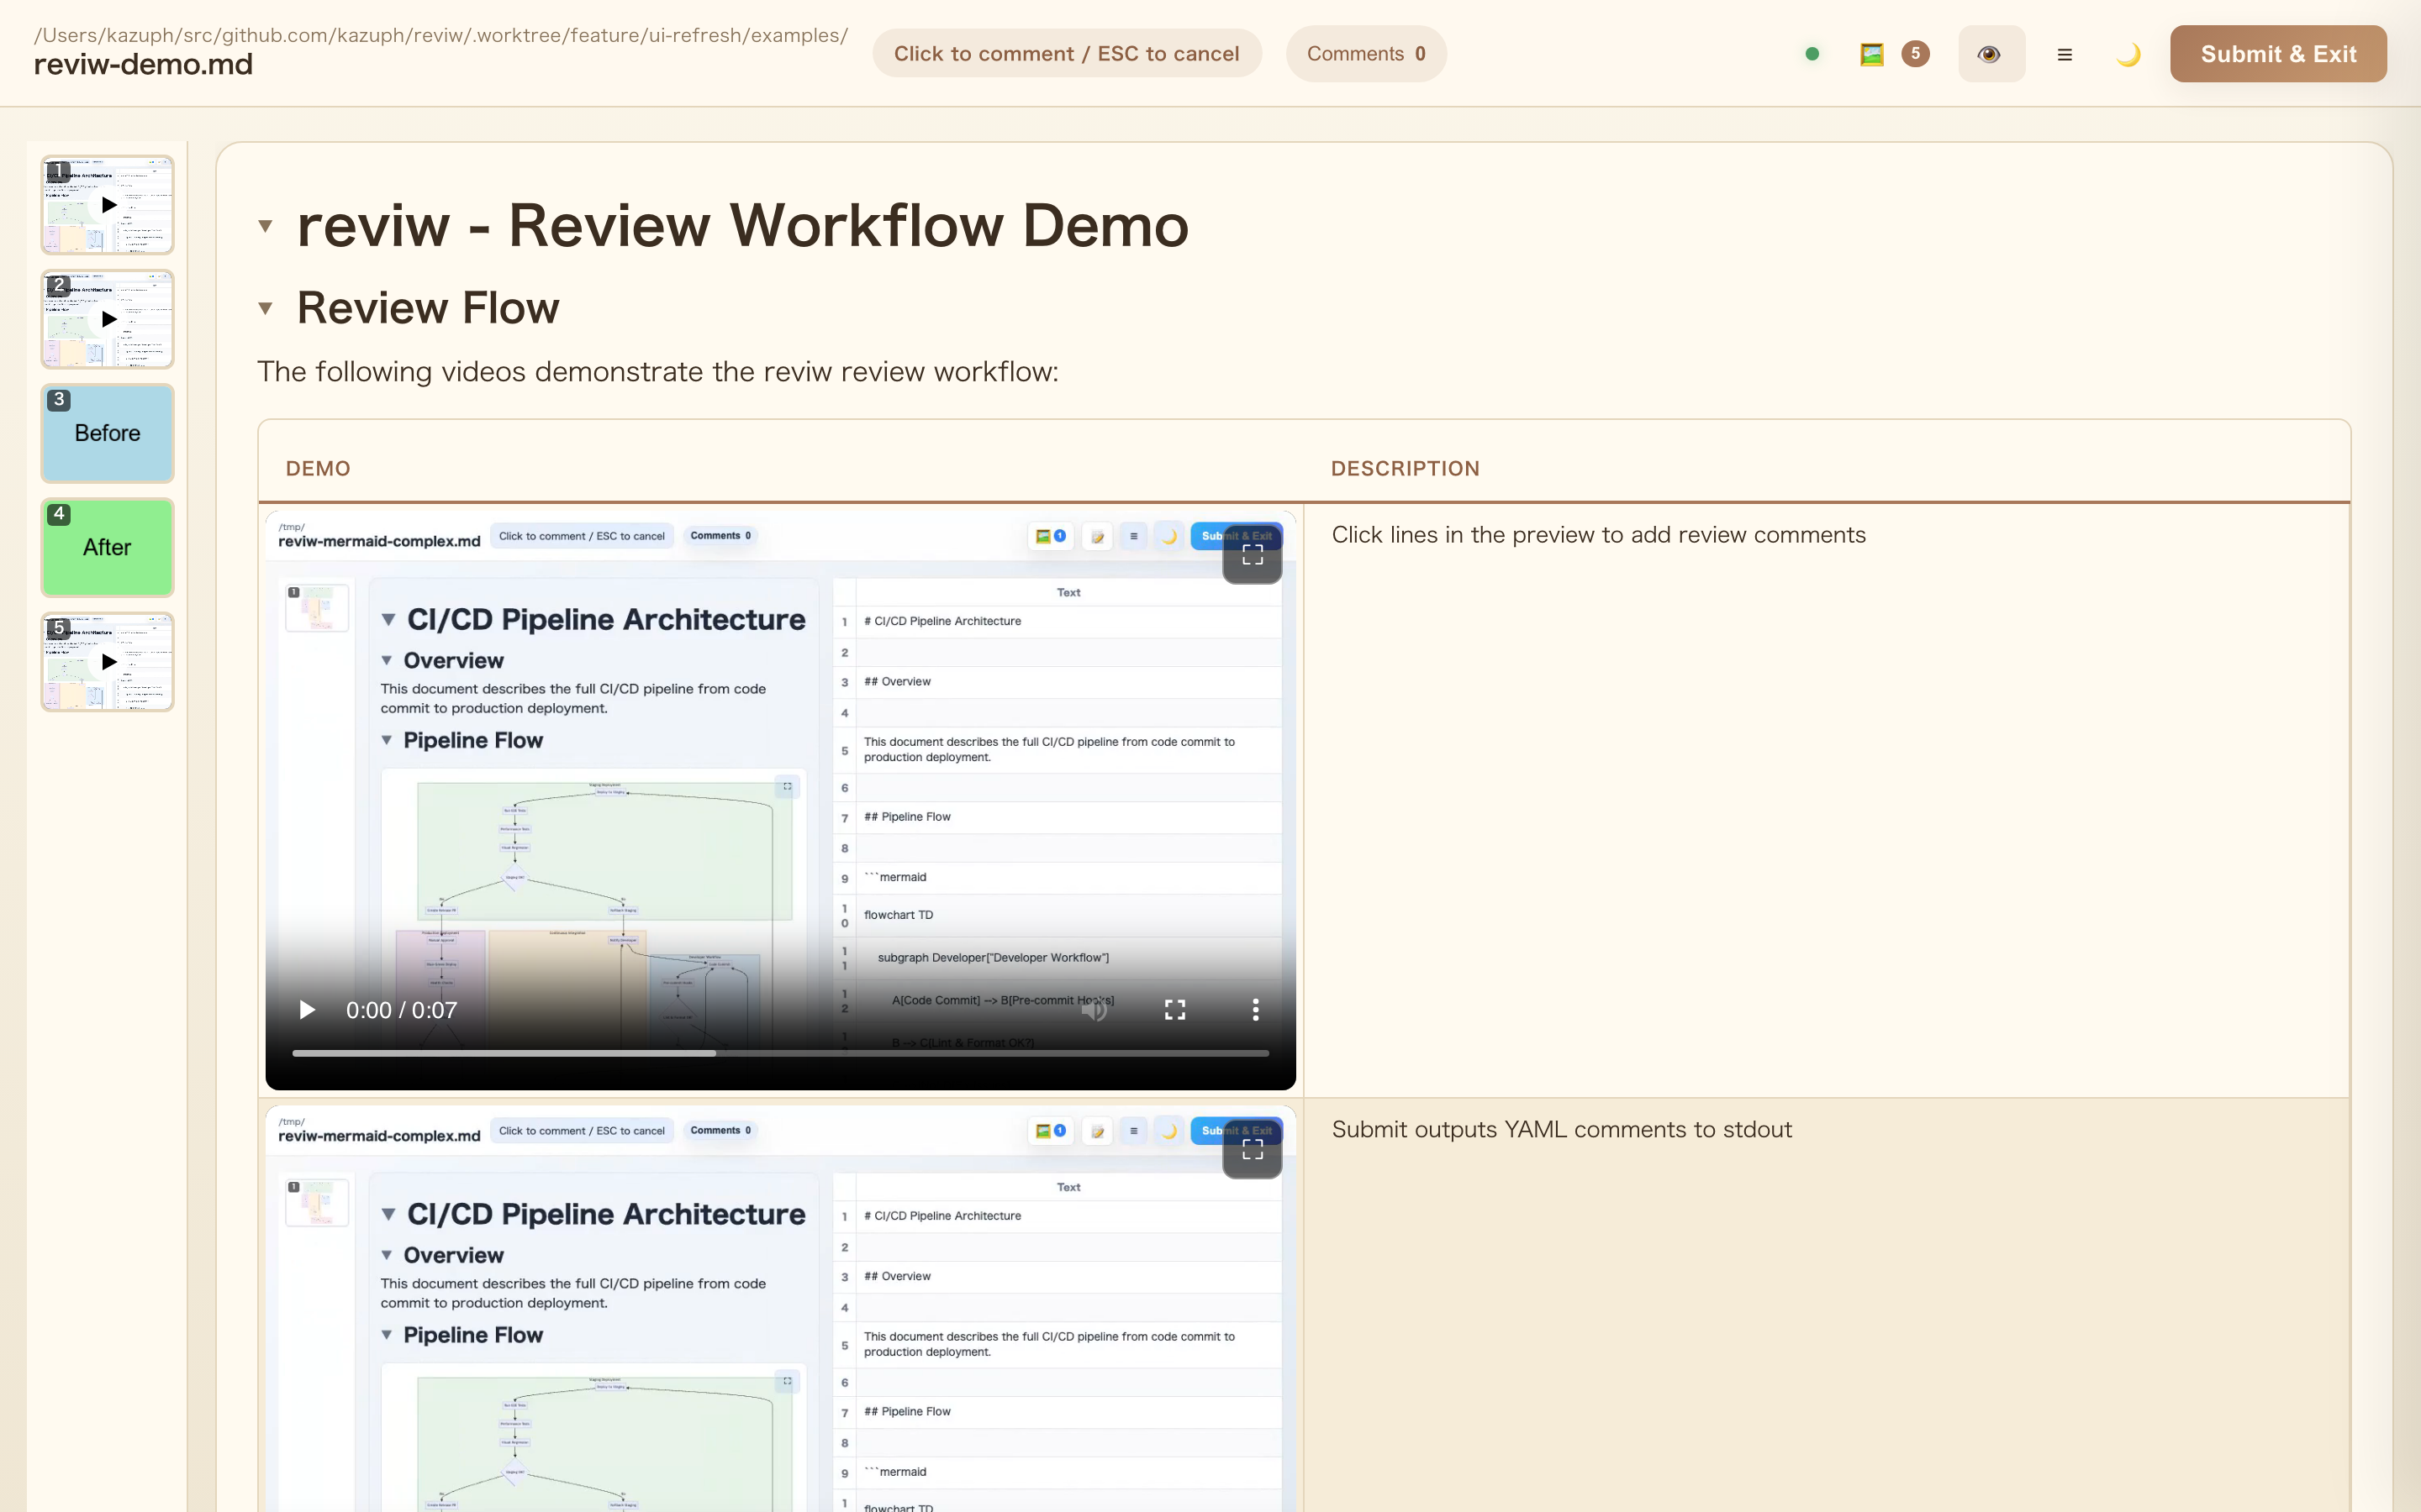This screenshot has width=2421, height=1512.
Task: Expand second video with the overlay fullscreen button
Action: pos(1253,1149)
